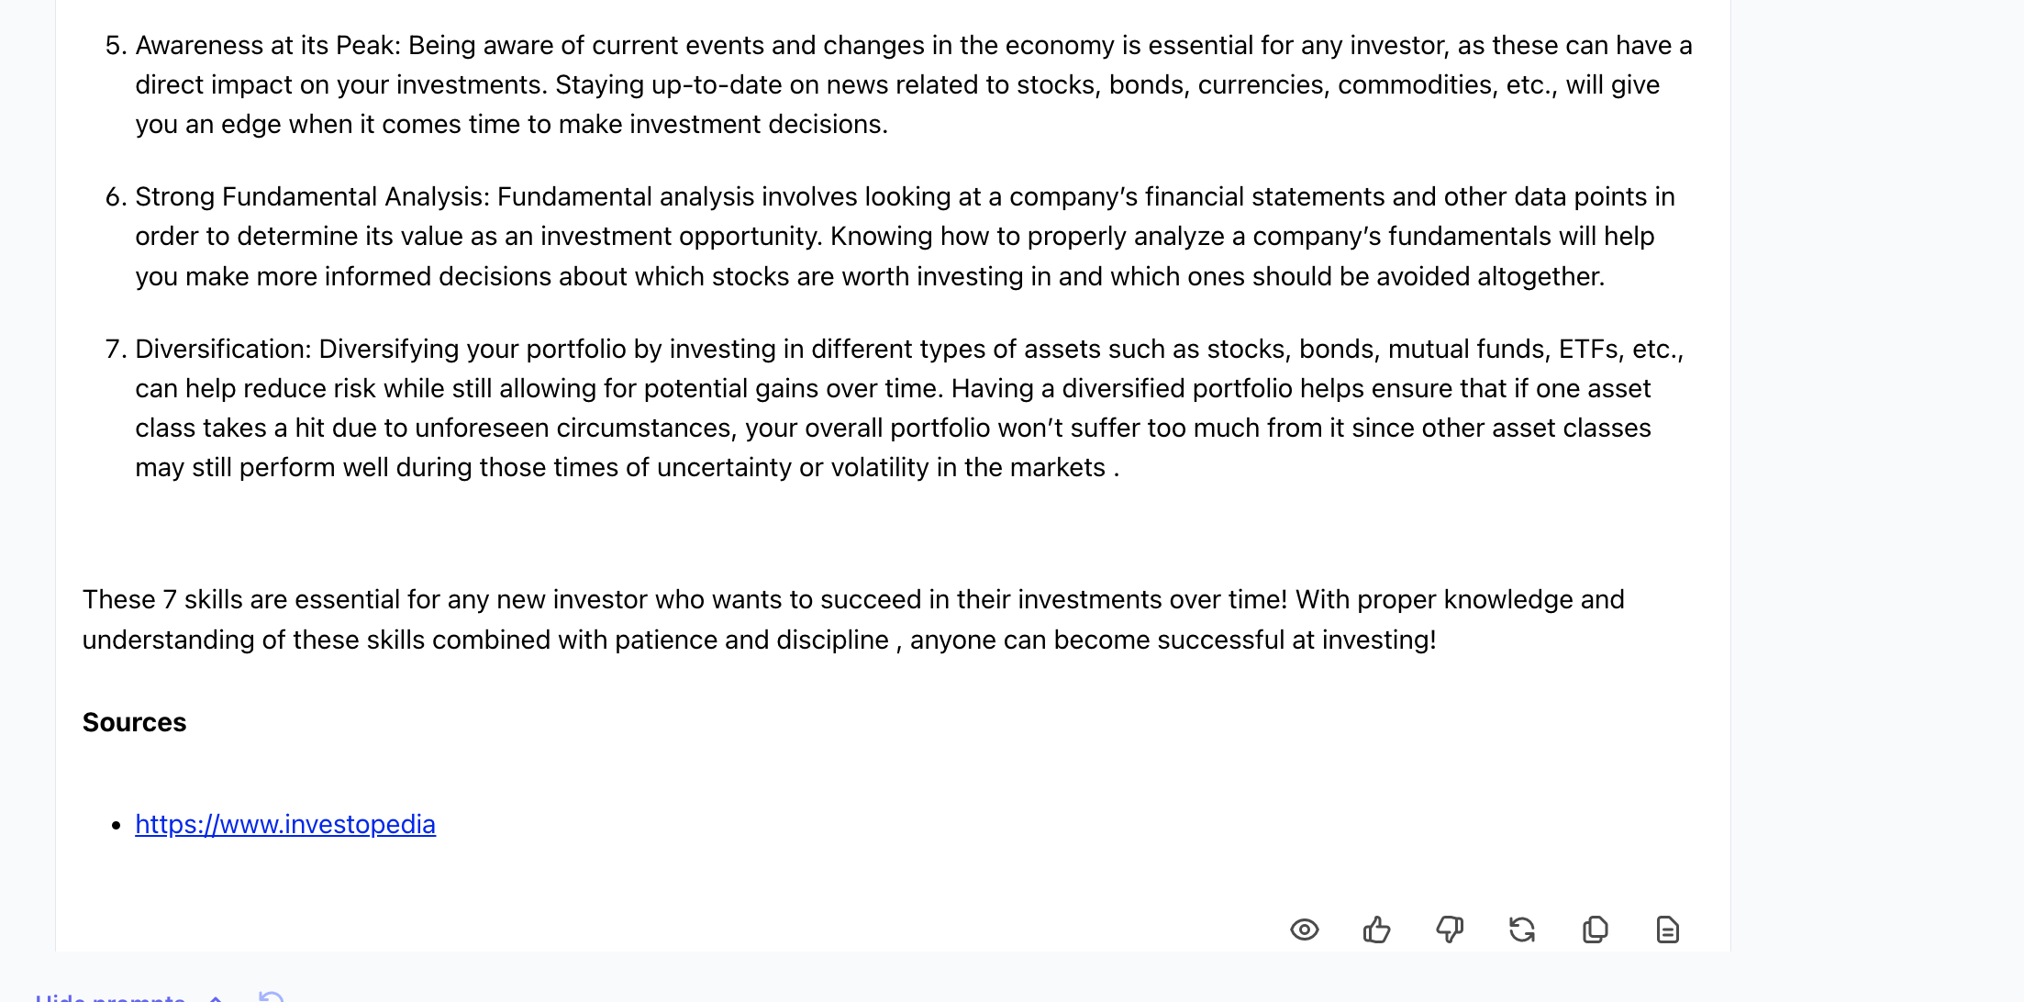This screenshot has height=1002, width=2024.
Task: Give the response a thumbs down
Action: coord(1450,930)
